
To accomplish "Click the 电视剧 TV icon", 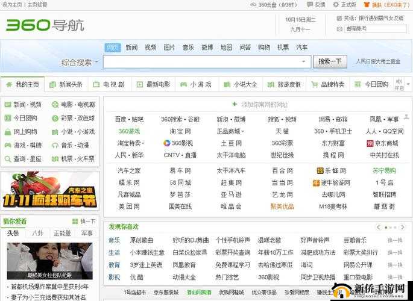I will click(96, 84).
